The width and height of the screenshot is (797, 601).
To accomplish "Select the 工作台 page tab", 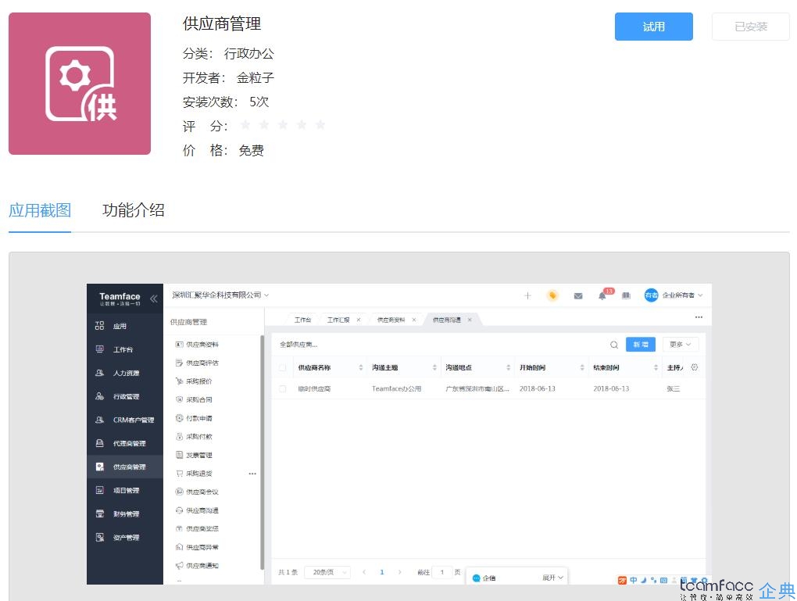I will [302, 320].
